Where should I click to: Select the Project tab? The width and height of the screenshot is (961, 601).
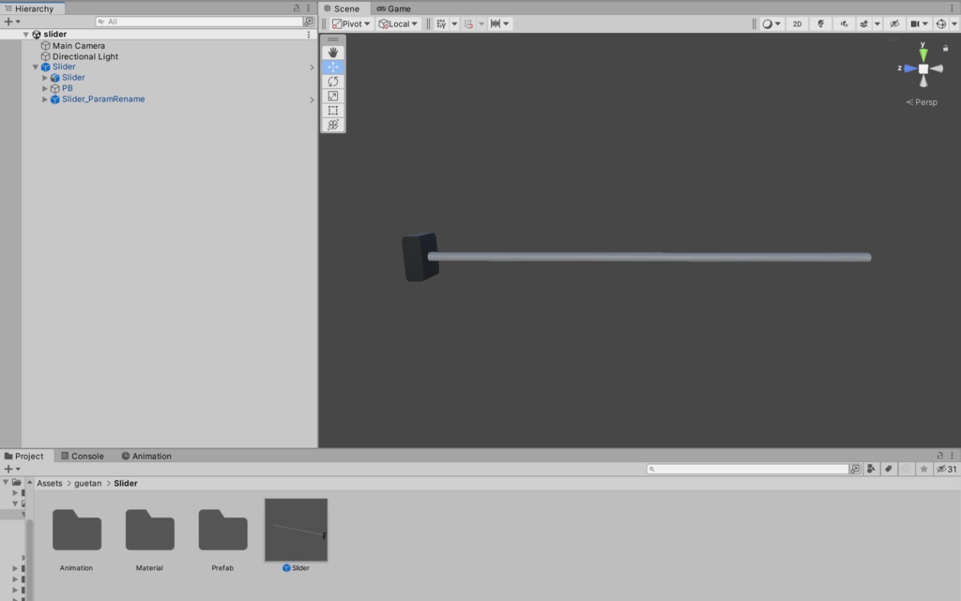coord(23,456)
